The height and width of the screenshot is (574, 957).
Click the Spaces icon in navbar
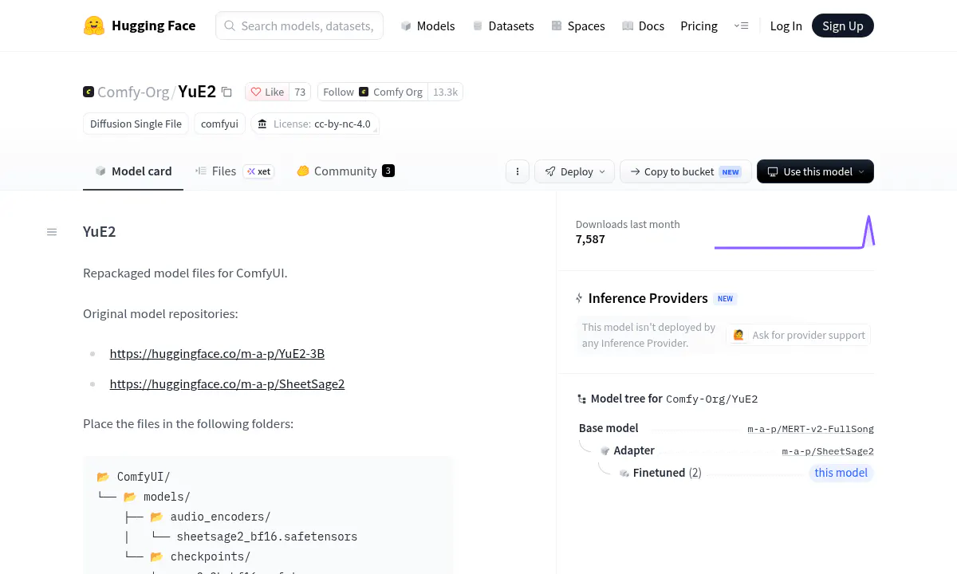pos(556,26)
